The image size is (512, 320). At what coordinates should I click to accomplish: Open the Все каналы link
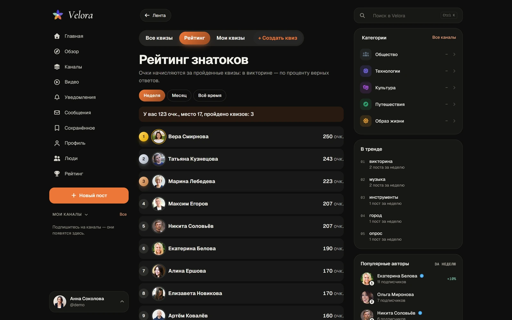(444, 37)
